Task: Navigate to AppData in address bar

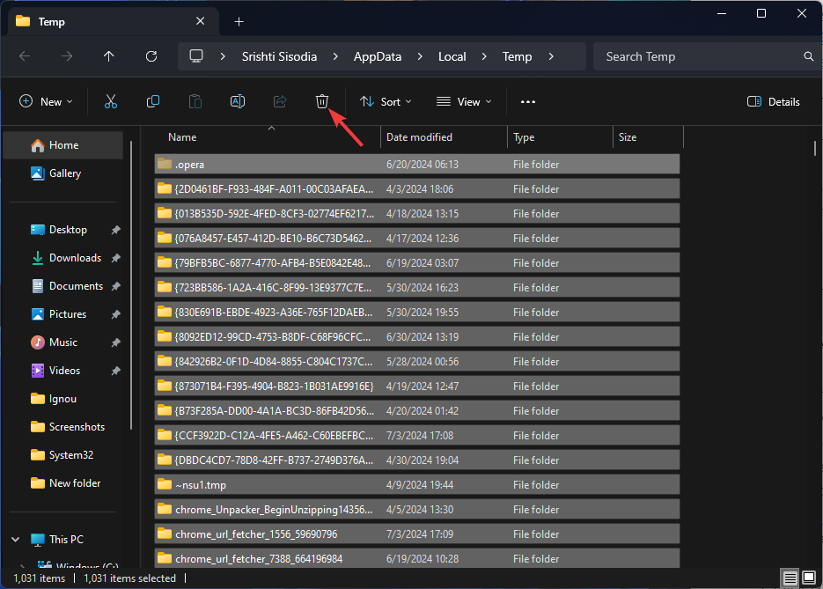Action: pyautogui.click(x=377, y=56)
